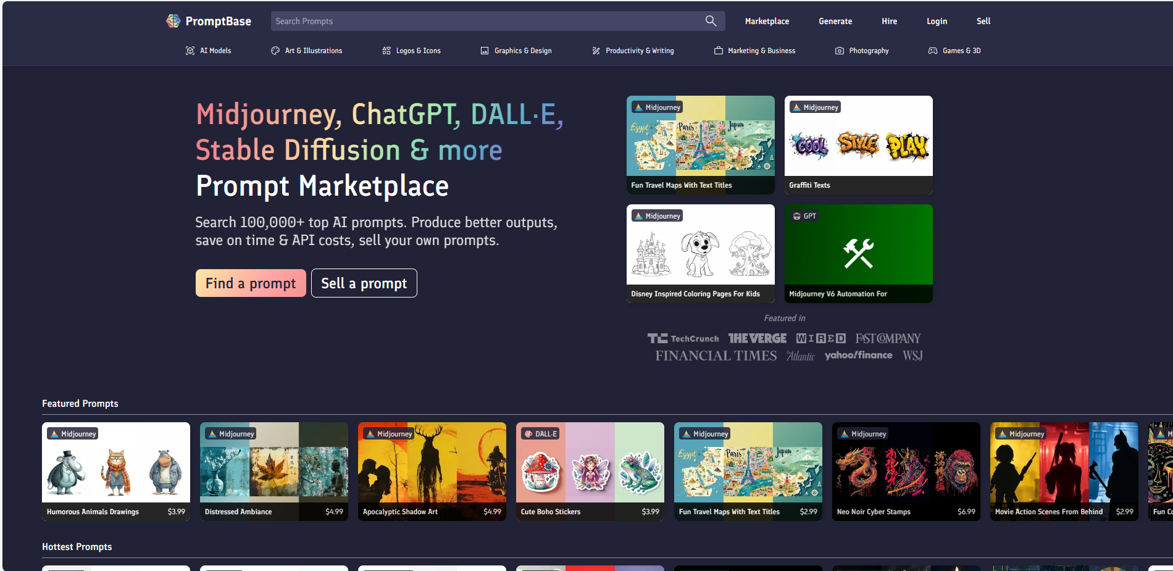Open Disney Inspired Coloring Pages For Kids card
This screenshot has width=1173, height=571.
(x=701, y=254)
